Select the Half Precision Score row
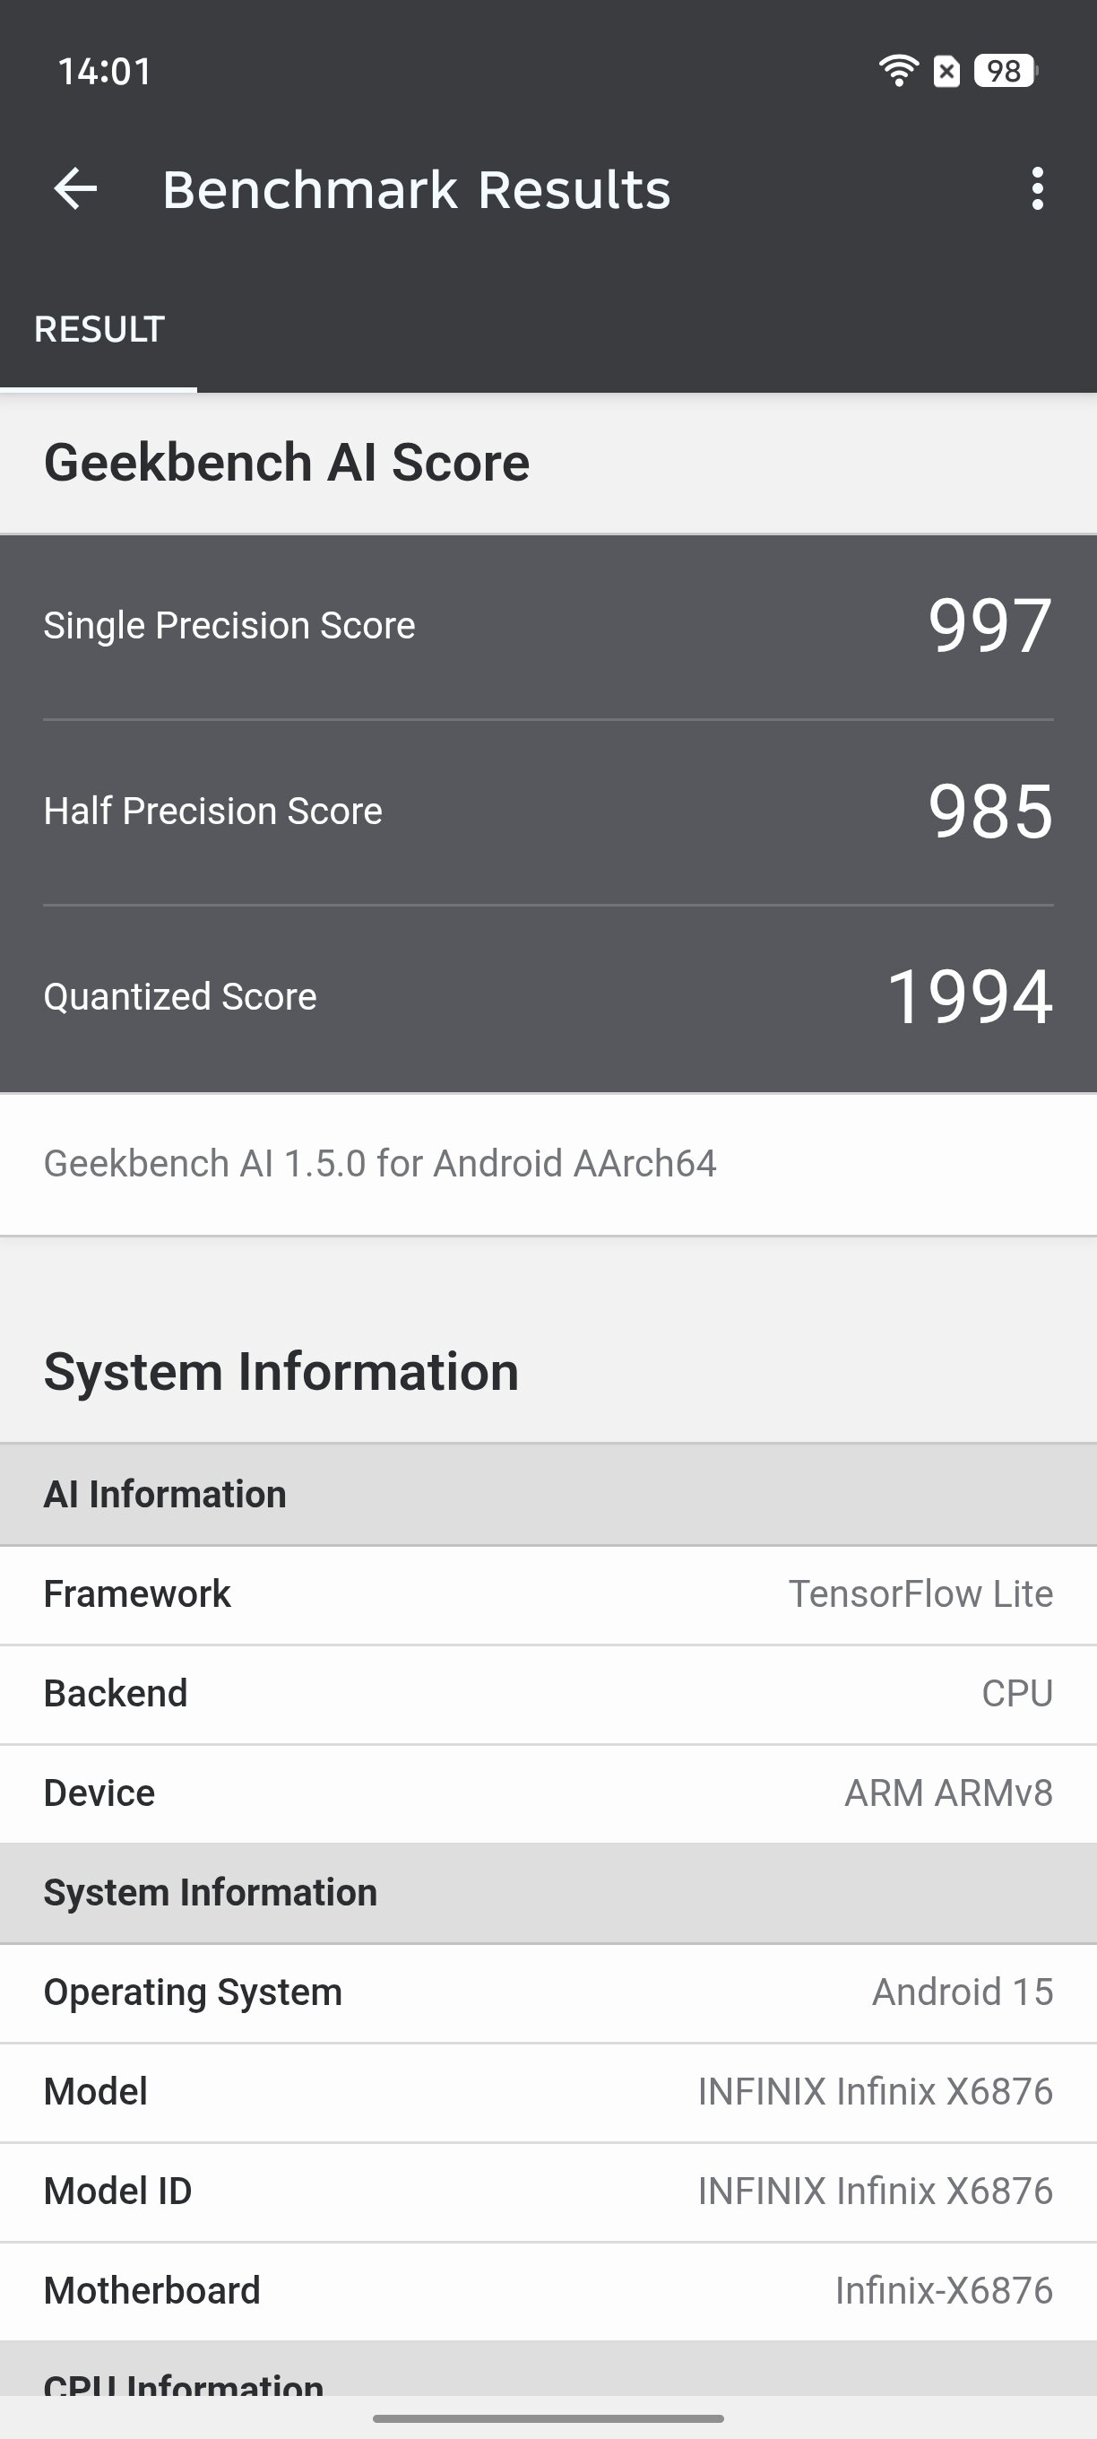Screen dimensions: 1097x2439 548,812
